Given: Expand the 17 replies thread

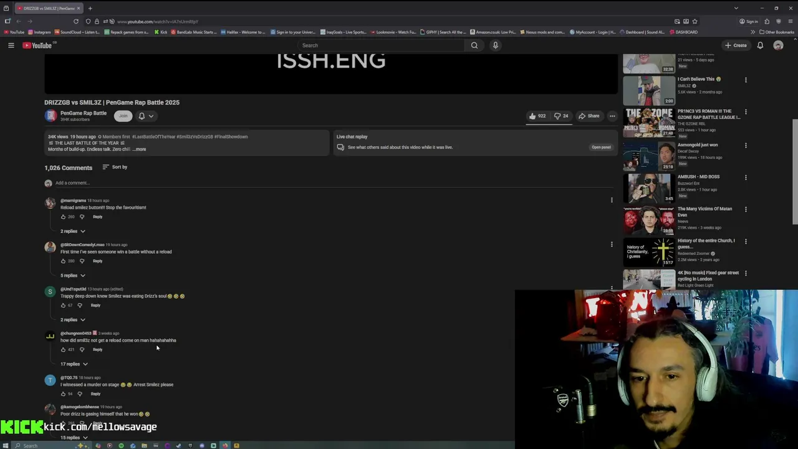Looking at the screenshot, I should [74, 364].
